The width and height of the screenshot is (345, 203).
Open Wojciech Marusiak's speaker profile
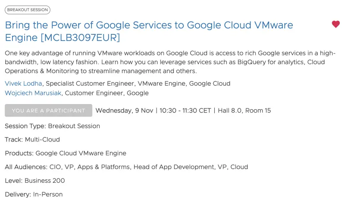(x=33, y=93)
